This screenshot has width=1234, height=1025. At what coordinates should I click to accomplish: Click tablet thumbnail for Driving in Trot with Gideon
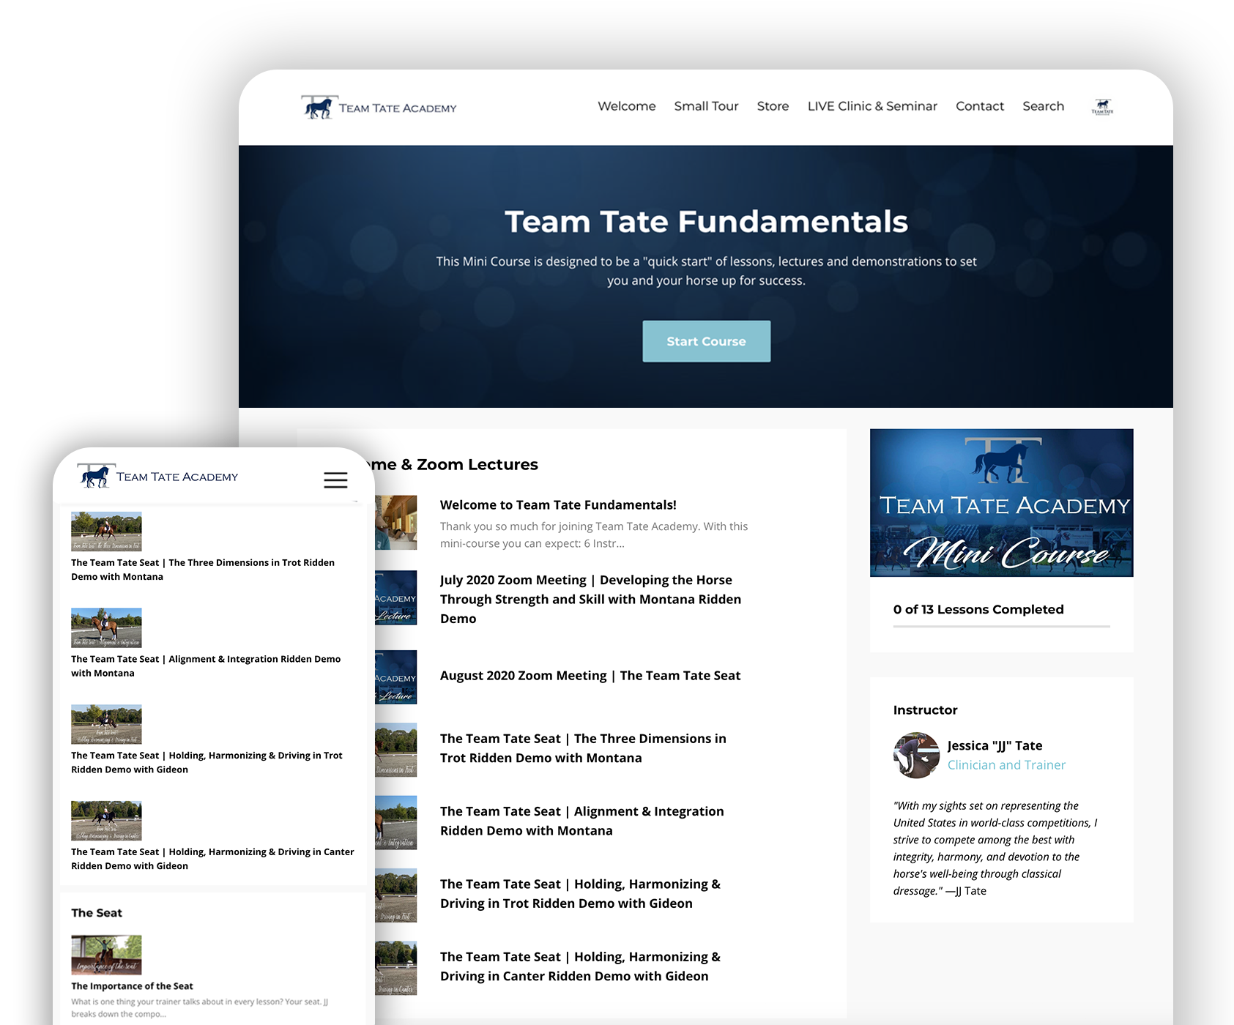pyautogui.click(x=395, y=895)
